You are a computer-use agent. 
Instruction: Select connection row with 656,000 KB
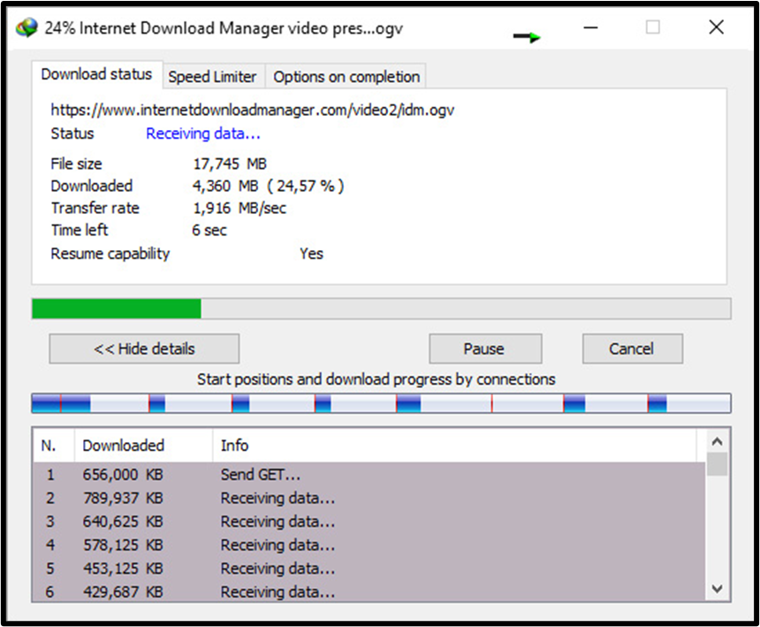pos(369,474)
